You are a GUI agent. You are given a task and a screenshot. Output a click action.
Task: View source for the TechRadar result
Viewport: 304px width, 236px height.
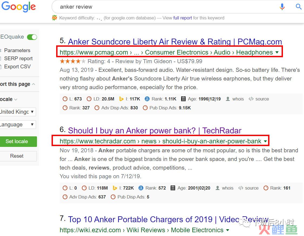[x=248, y=188]
